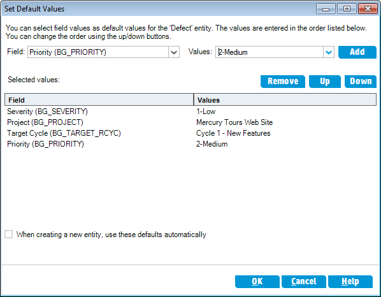
Task: Maximize the Set Default Values window
Action: coord(347,9)
